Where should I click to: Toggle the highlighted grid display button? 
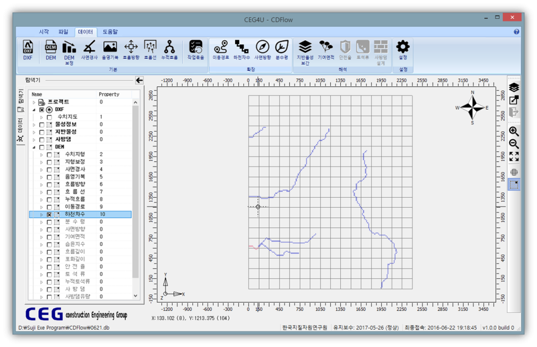[514, 185]
